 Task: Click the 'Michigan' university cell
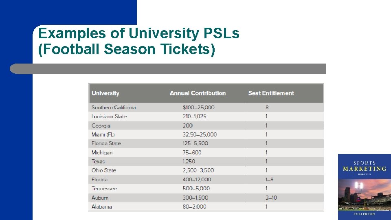pos(102,153)
